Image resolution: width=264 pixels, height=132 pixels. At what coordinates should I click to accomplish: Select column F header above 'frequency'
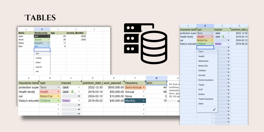pos(135,78)
